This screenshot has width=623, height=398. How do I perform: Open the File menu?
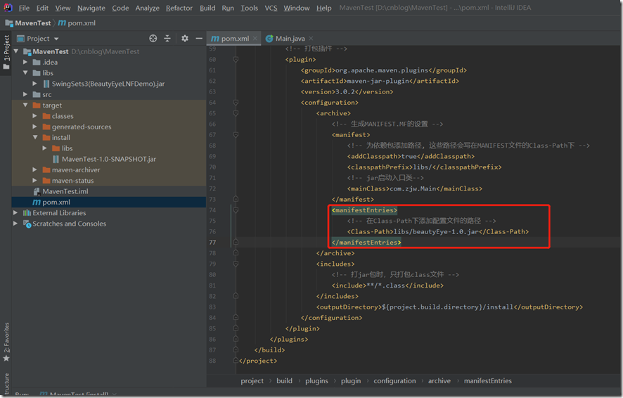(24, 8)
